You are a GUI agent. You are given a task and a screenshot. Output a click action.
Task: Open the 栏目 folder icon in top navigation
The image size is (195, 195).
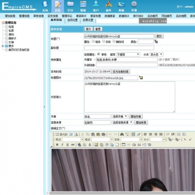click(70, 6)
